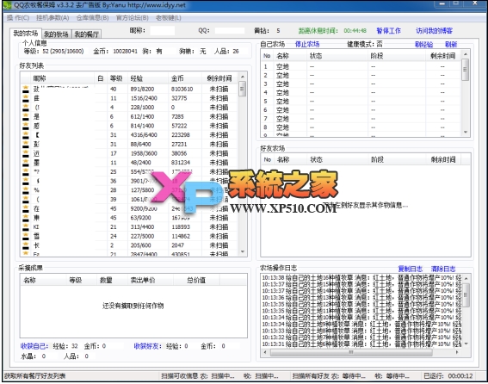This screenshot has width=488, height=384.
Task: Click operation log horizontal scrollbar thumb
Action: [351, 352]
